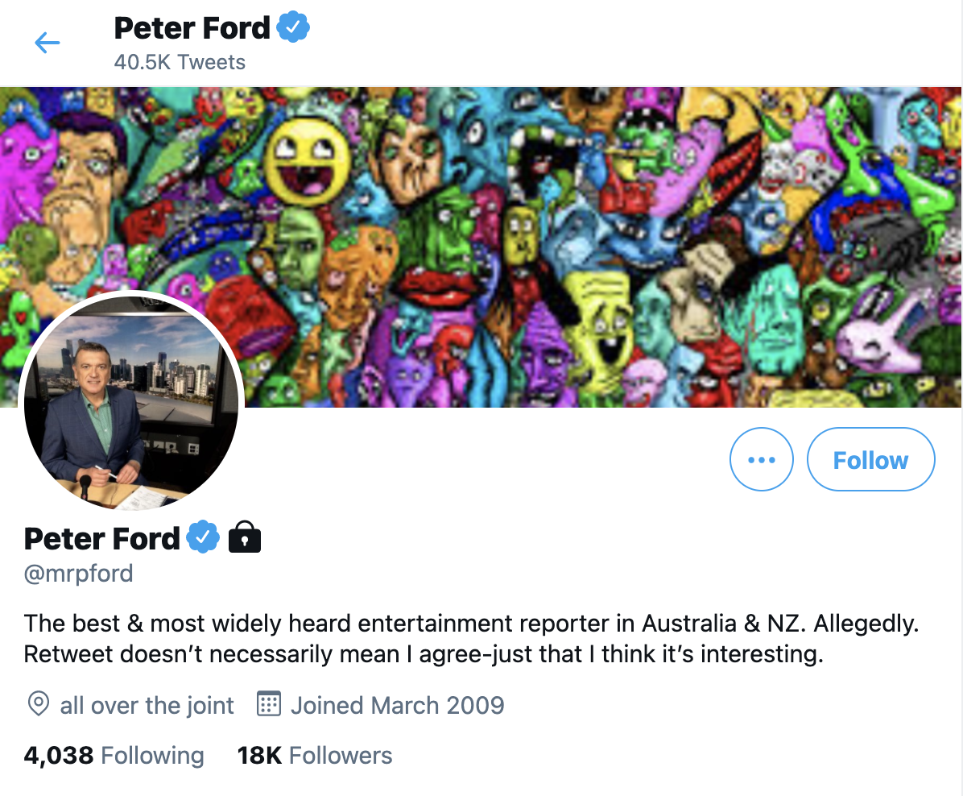Click the bio line starting with Retweet
The image size is (963, 796).
point(424,653)
